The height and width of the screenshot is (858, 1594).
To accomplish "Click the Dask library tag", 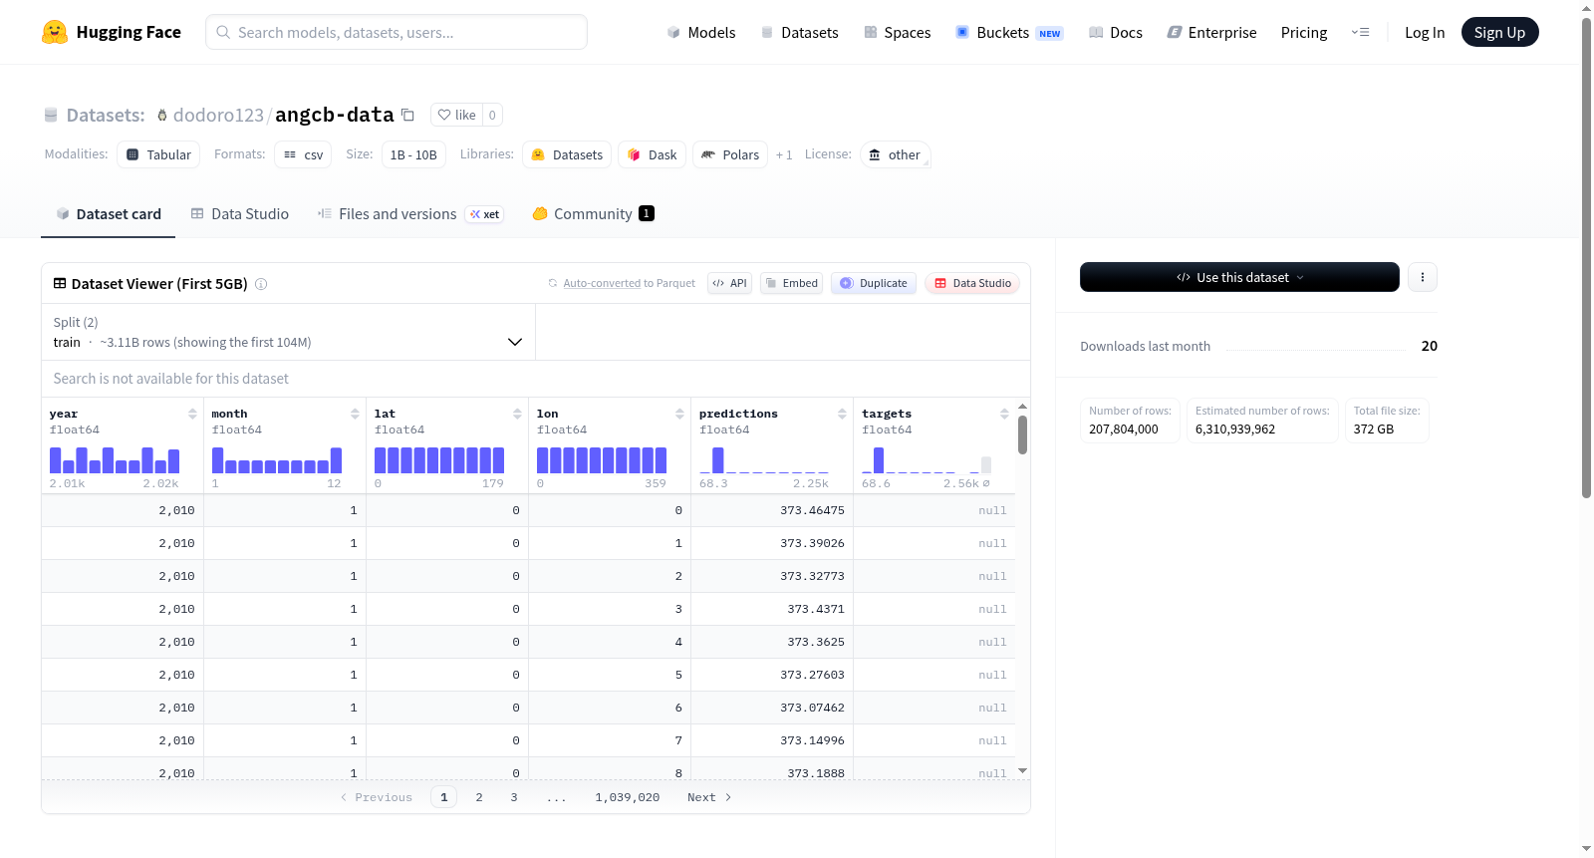I will 653,154.
